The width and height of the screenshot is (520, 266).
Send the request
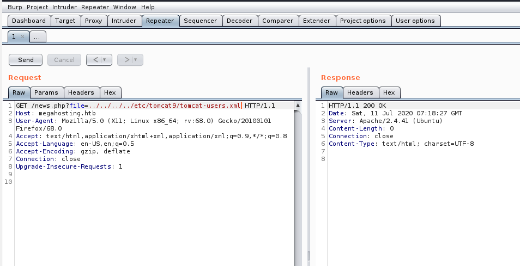(26, 60)
